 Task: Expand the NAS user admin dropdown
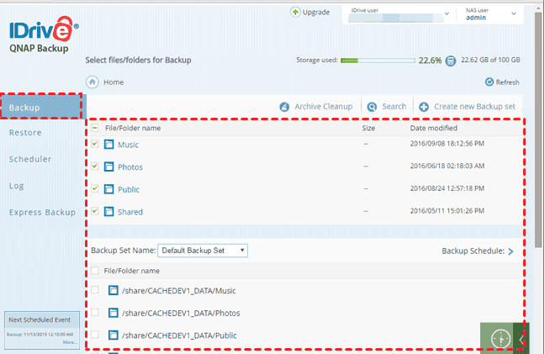(514, 14)
